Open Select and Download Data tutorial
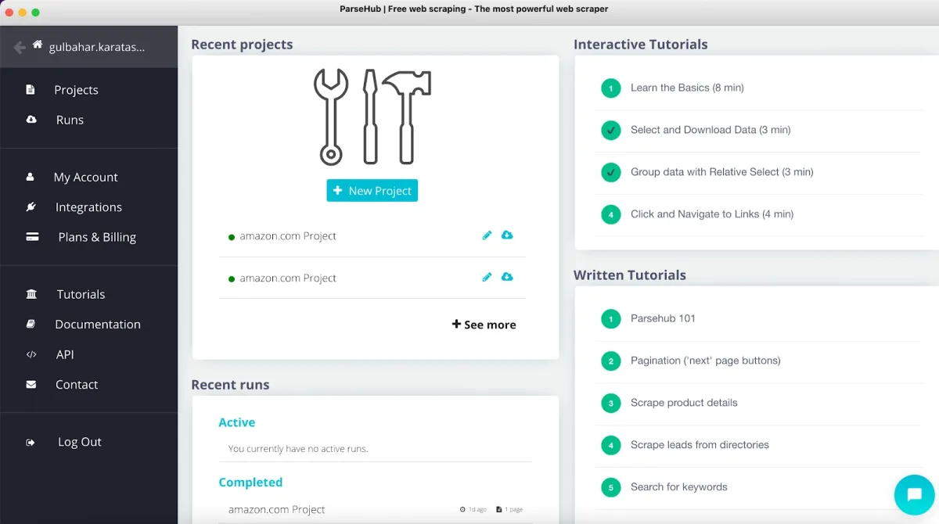 pyautogui.click(x=711, y=130)
